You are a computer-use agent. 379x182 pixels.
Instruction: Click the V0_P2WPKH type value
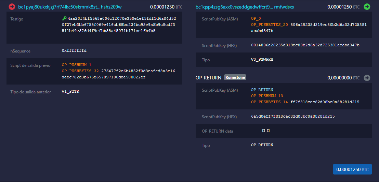point(262,60)
